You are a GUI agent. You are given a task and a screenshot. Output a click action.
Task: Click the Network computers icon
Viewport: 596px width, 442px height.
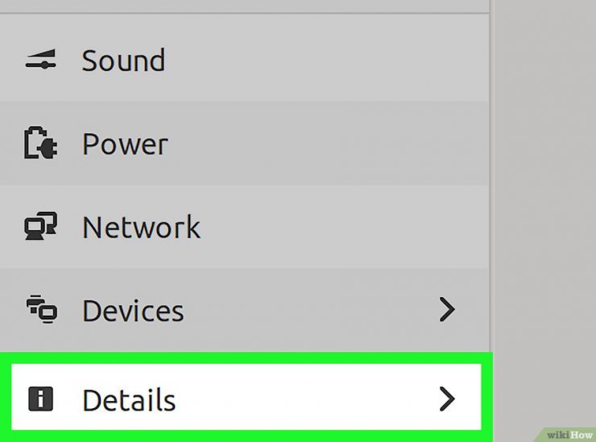[x=40, y=226]
